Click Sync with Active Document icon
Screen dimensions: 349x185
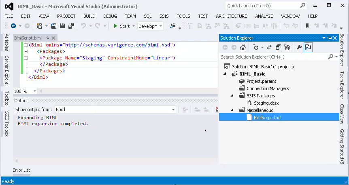(269, 47)
